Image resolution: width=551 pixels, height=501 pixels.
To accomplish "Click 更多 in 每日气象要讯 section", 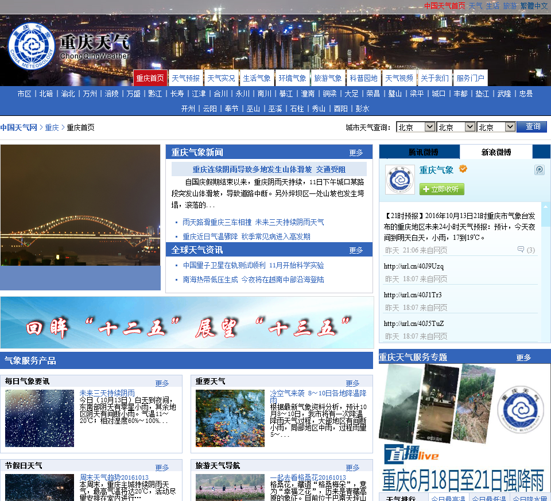I will pos(162,383).
